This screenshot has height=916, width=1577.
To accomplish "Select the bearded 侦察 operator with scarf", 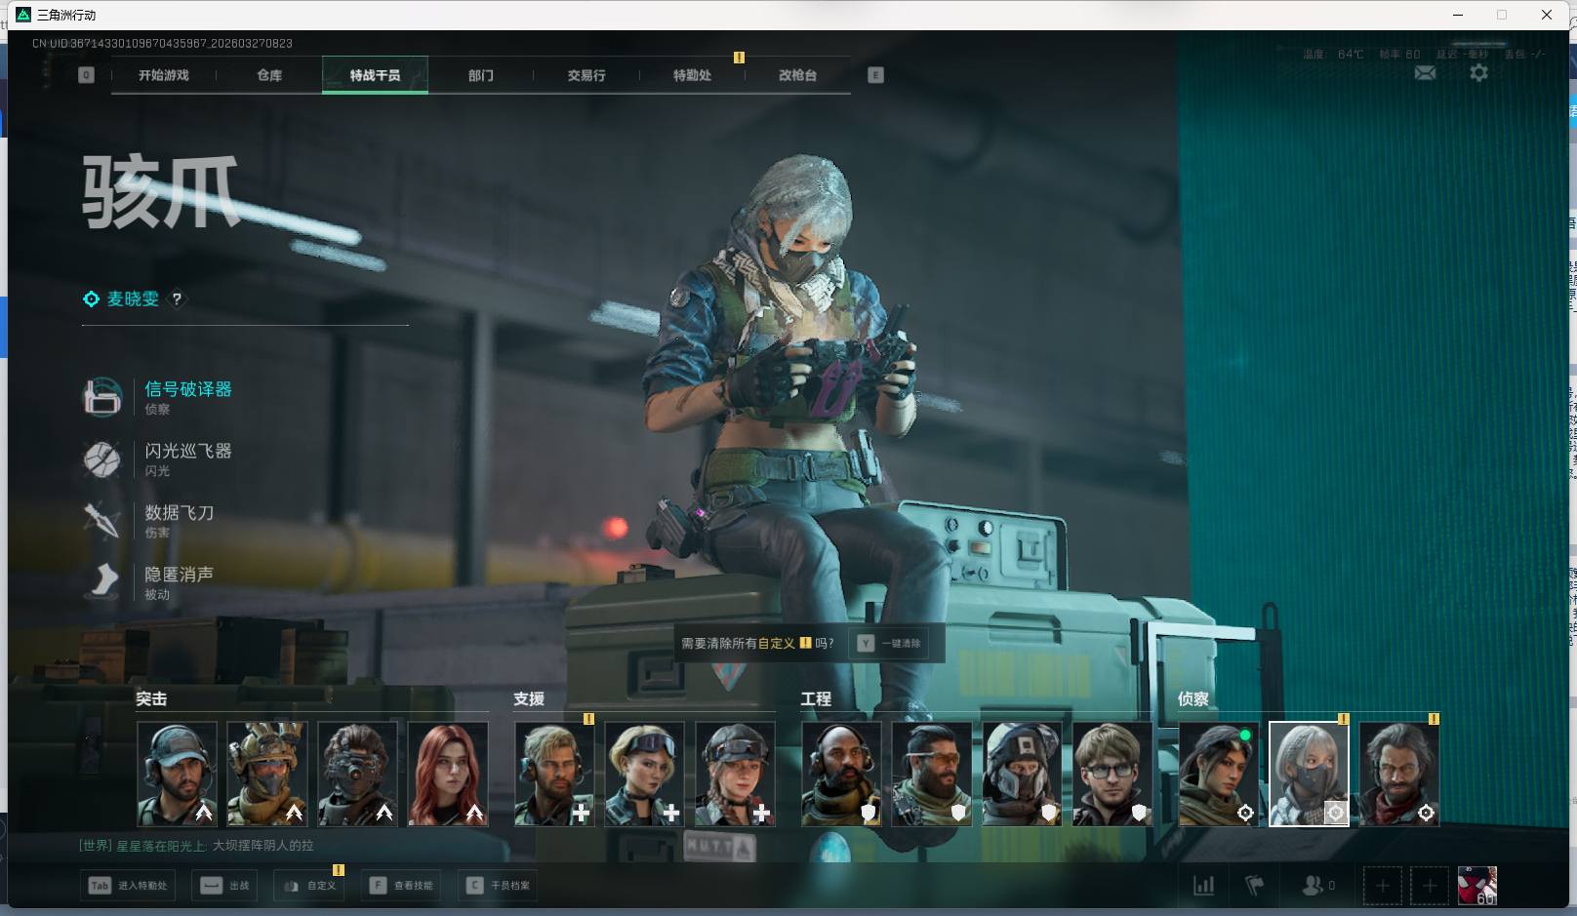I will click(1399, 775).
